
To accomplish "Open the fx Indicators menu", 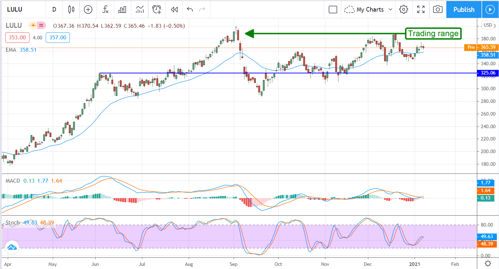I will (x=105, y=9).
